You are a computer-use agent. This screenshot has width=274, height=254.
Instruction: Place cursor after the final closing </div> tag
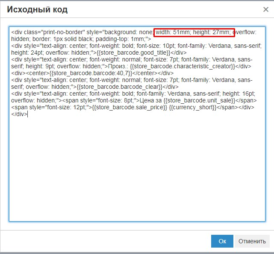(28, 114)
